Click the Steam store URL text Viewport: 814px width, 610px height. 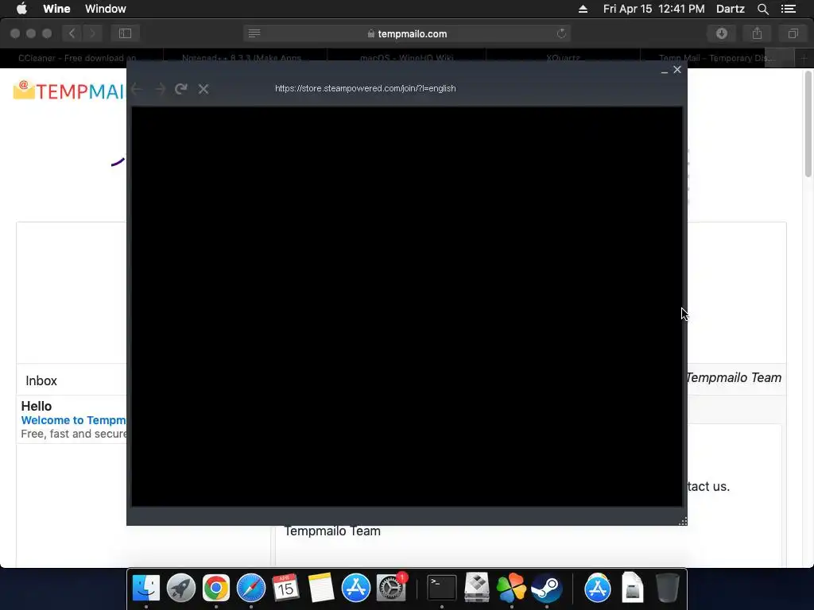coord(366,88)
